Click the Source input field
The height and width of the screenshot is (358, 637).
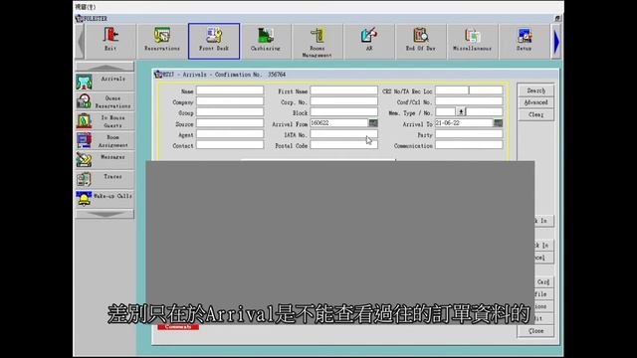coord(230,123)
